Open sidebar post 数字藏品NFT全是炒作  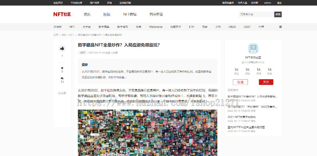click(x=253, y=96)
